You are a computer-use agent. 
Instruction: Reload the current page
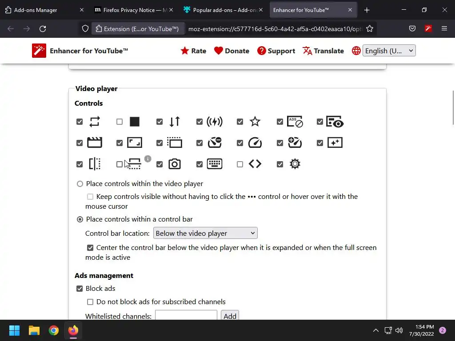coord(43,29)
